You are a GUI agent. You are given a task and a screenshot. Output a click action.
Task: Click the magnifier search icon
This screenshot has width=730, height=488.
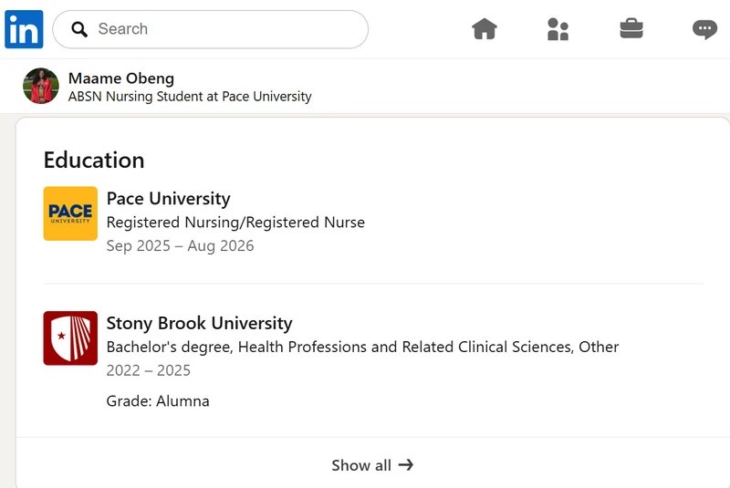click(79, 29)
